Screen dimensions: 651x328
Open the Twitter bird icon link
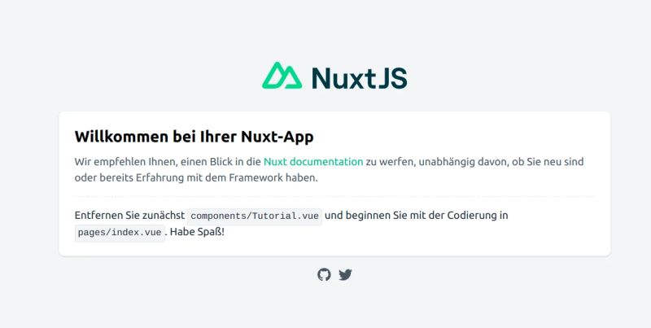(x=345, y=275)
